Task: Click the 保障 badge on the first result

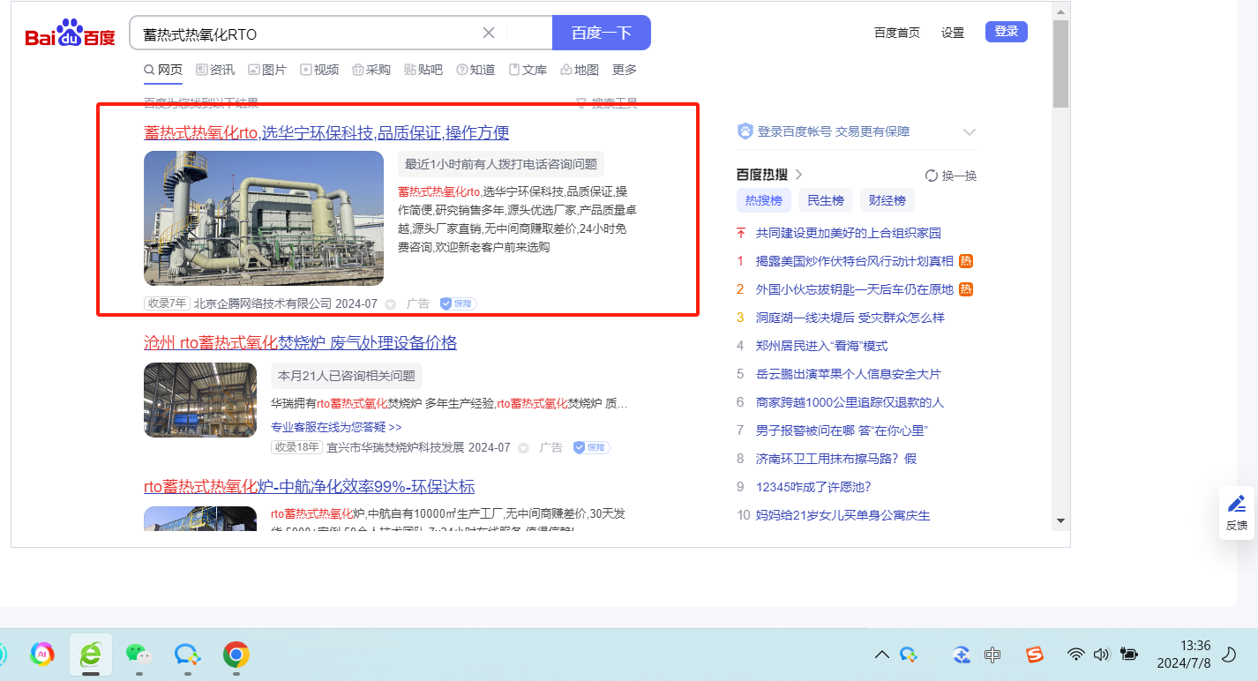Action: click(458, 303)
